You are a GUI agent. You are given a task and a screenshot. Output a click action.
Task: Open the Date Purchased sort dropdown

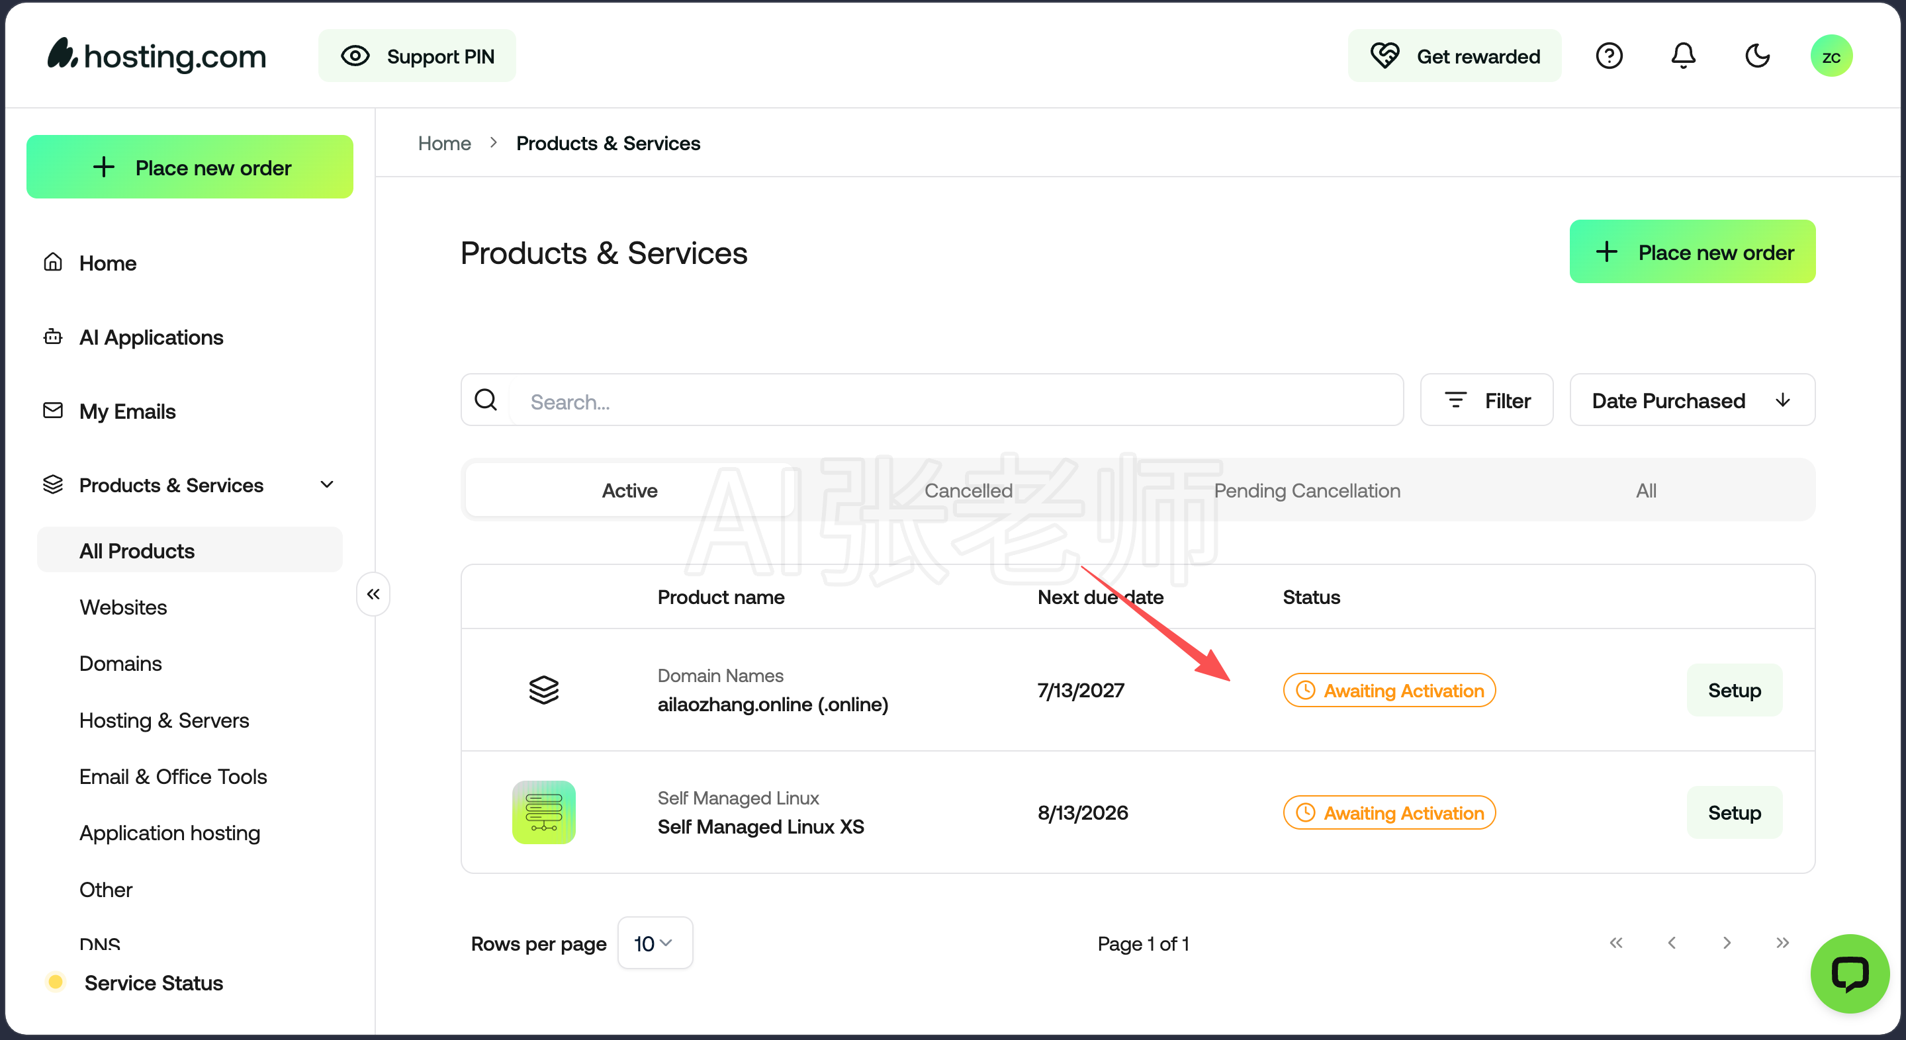point(1692,400)
